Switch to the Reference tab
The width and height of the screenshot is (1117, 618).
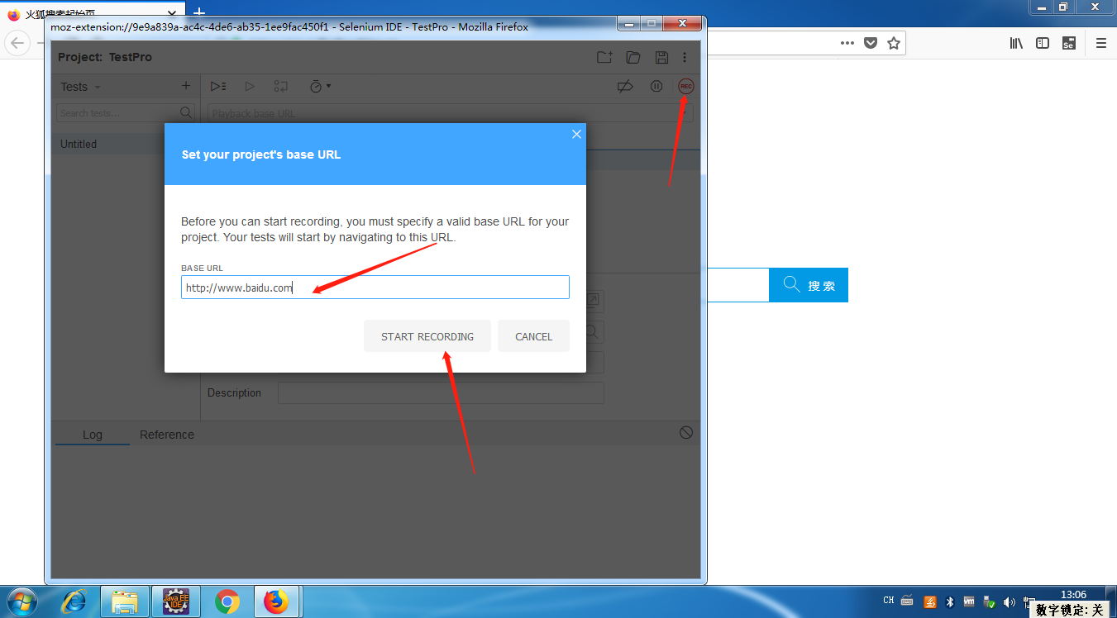coord(167,435)
